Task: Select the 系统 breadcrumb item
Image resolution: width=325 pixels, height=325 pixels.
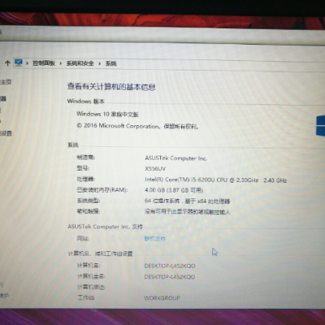Action: click(111, 63)
